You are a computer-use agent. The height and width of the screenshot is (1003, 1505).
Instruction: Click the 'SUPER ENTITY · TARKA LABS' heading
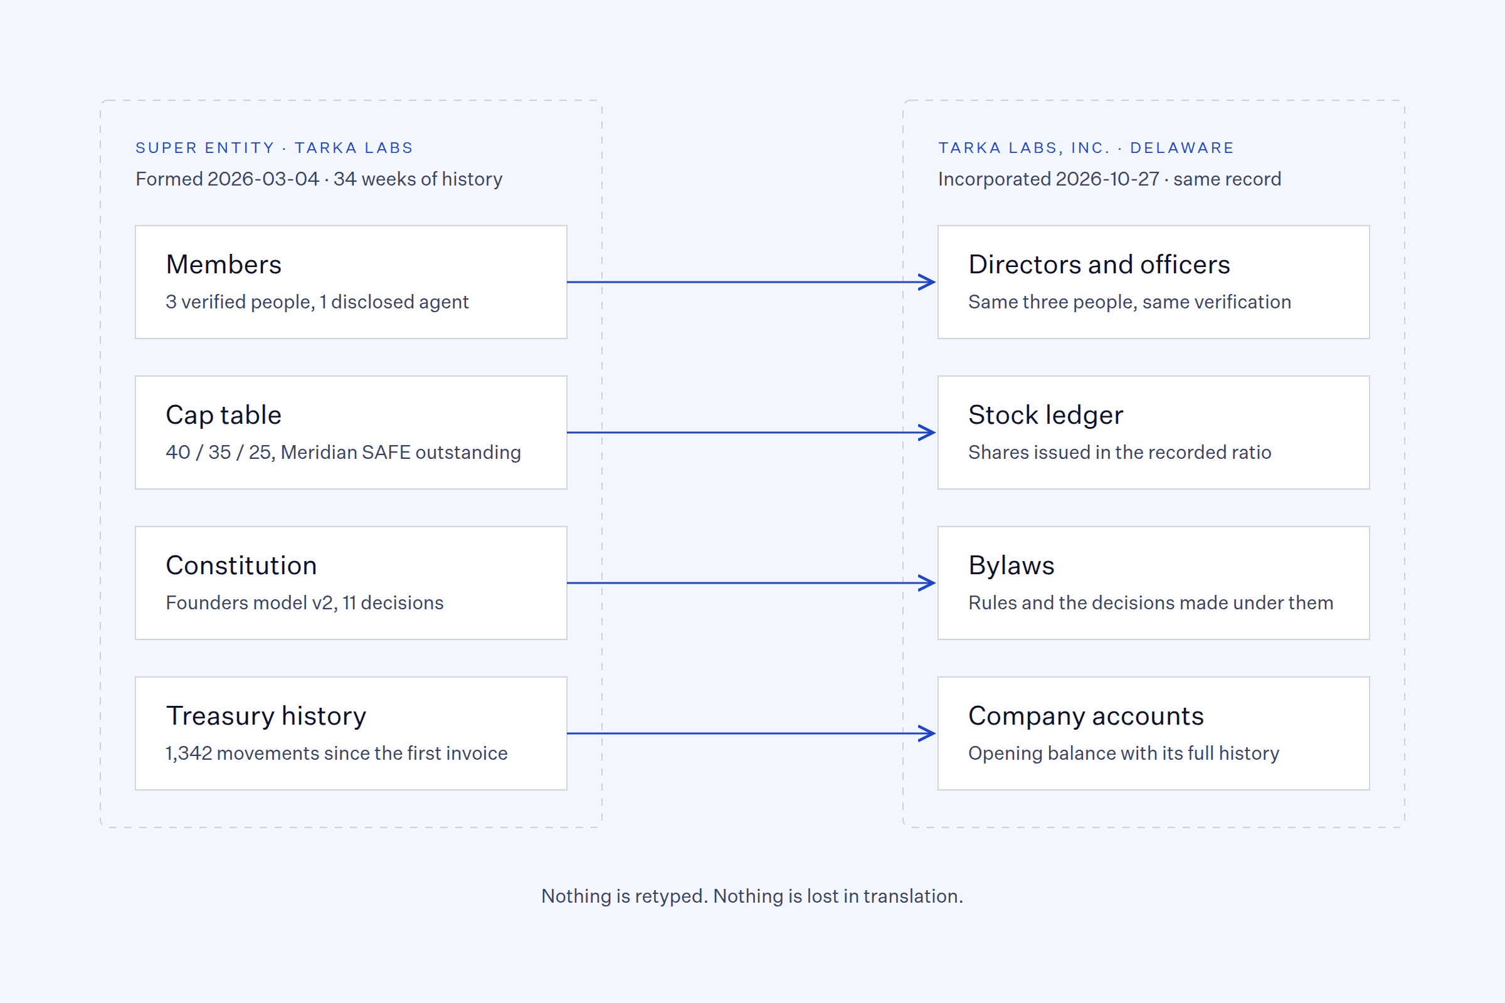(274, 148)
